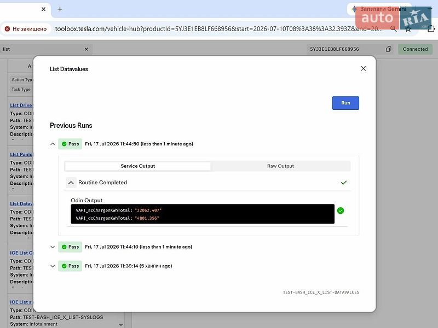Viewport: 438px width, 328px height.
Task: Click the Pass badge for 11:44:10 run
Action: pyautogui.click(x=70, y=247)
